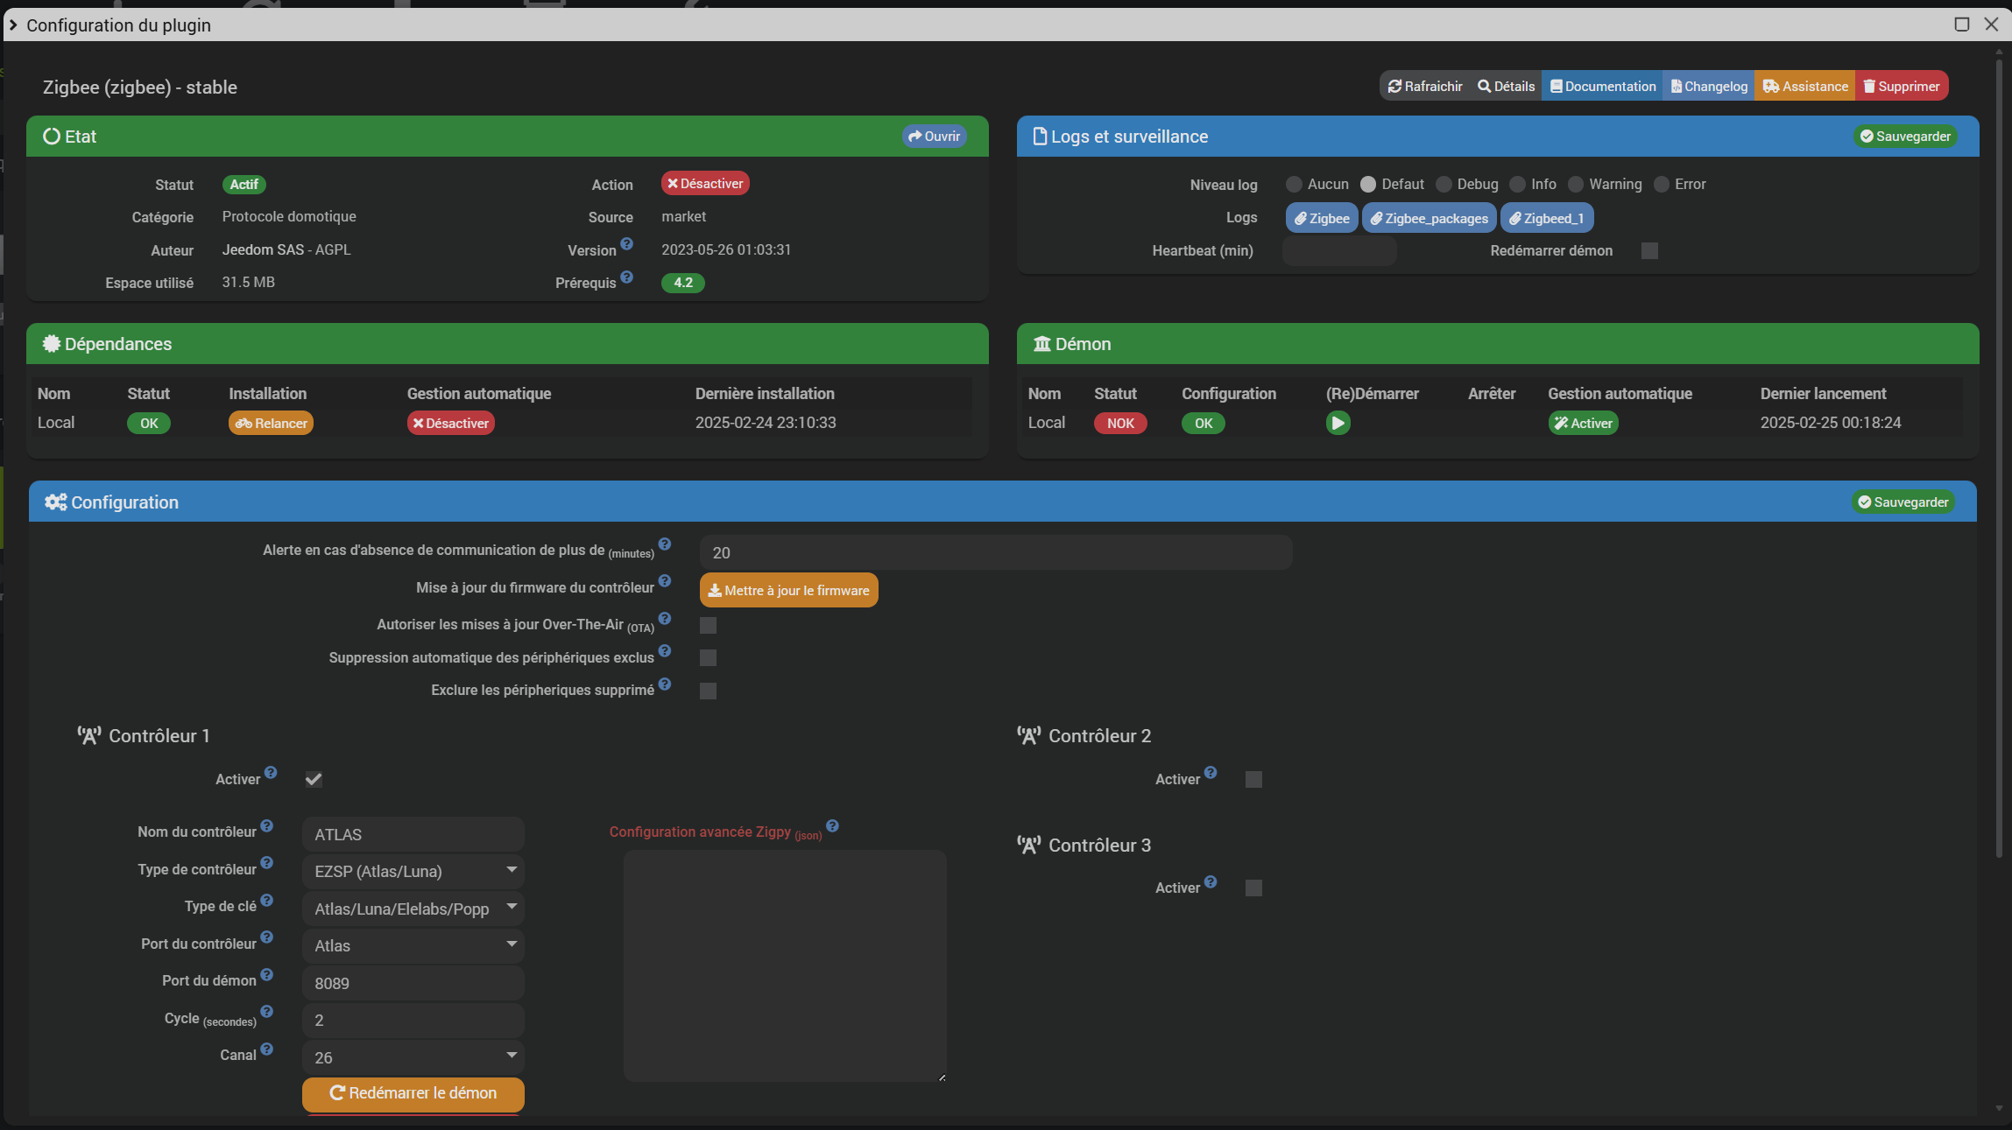Open the Documentation tab button
The height and width of the screenshot is (1130, 2012).
coord(1602,86)
